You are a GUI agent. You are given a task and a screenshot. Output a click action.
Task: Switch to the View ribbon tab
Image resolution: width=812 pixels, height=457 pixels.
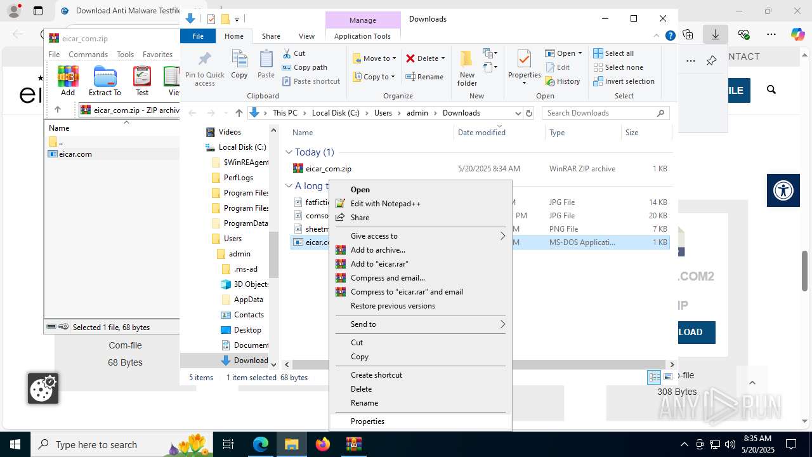tap(306, 36)
